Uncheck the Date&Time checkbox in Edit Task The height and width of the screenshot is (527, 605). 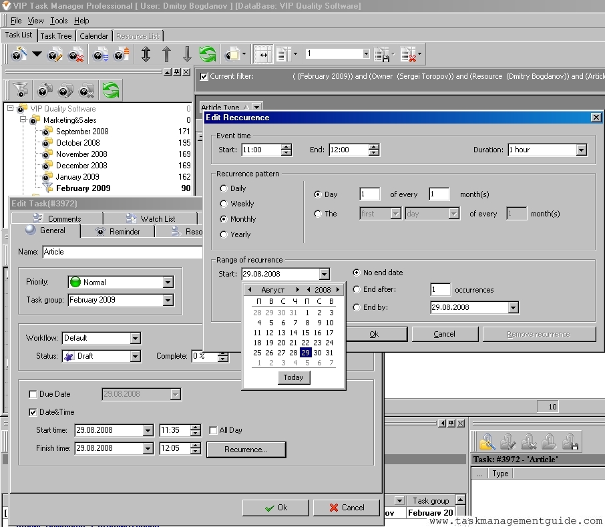(33, 412)
